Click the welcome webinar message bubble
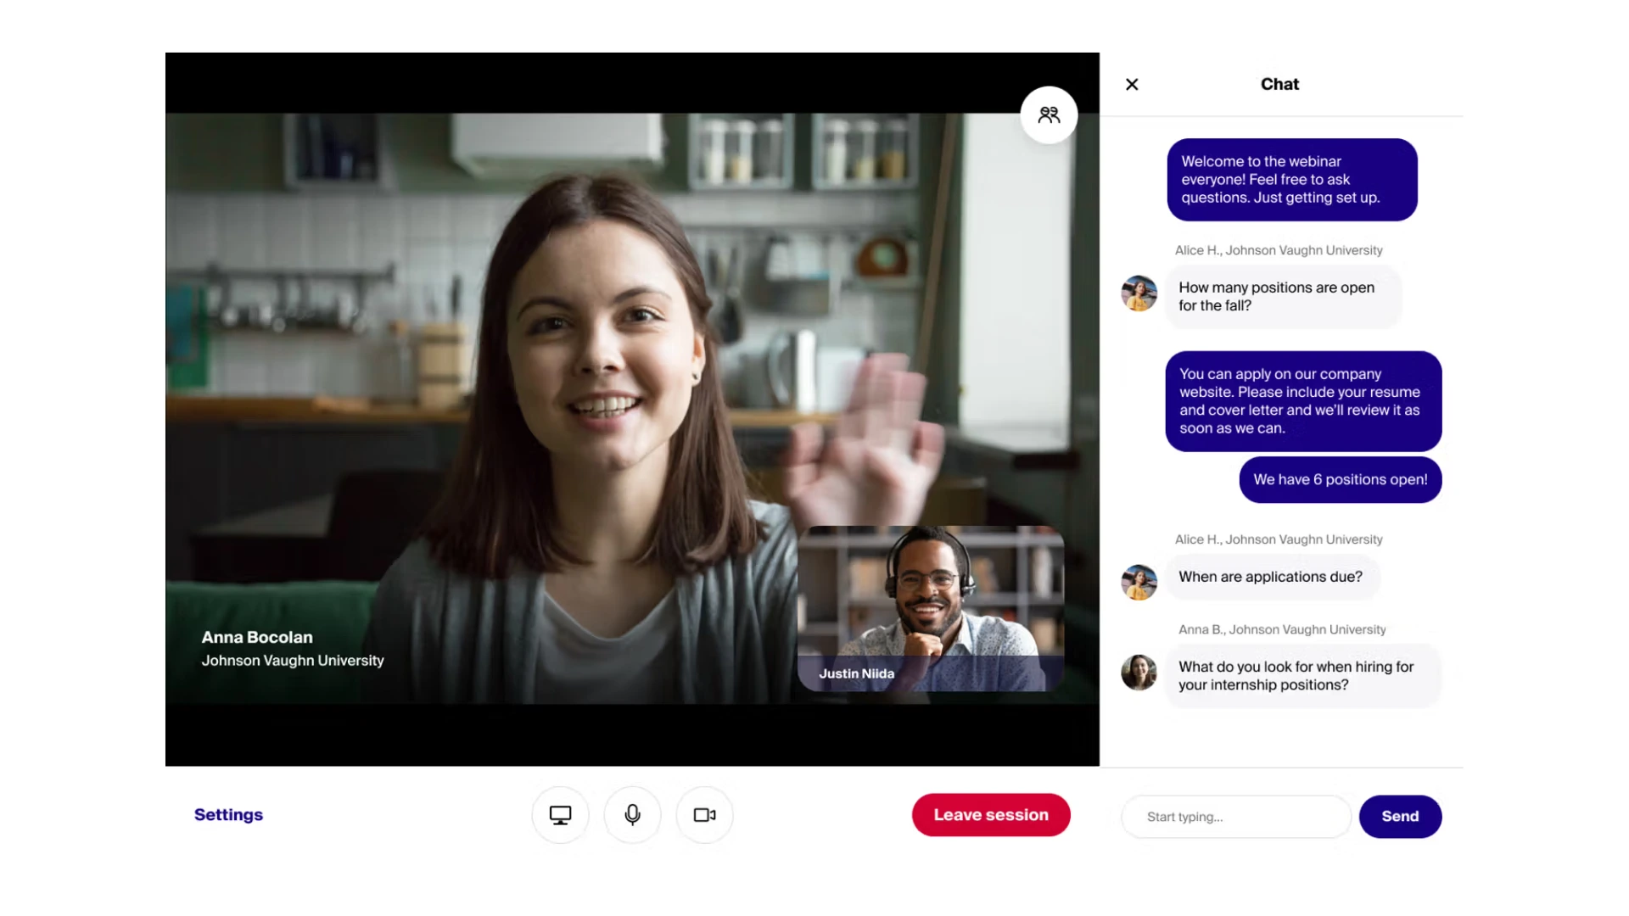1629x916 pixels. 1291,179
